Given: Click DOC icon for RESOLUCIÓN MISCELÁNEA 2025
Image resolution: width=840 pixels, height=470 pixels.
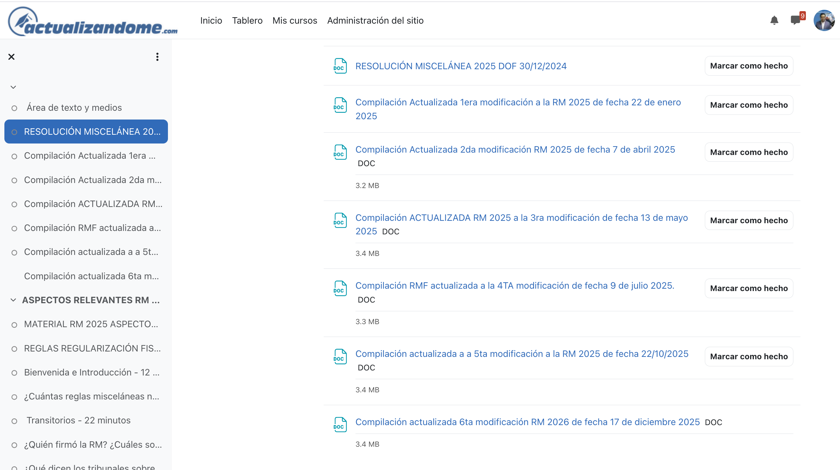Looking at the screenshot, I should pos(340,66).
